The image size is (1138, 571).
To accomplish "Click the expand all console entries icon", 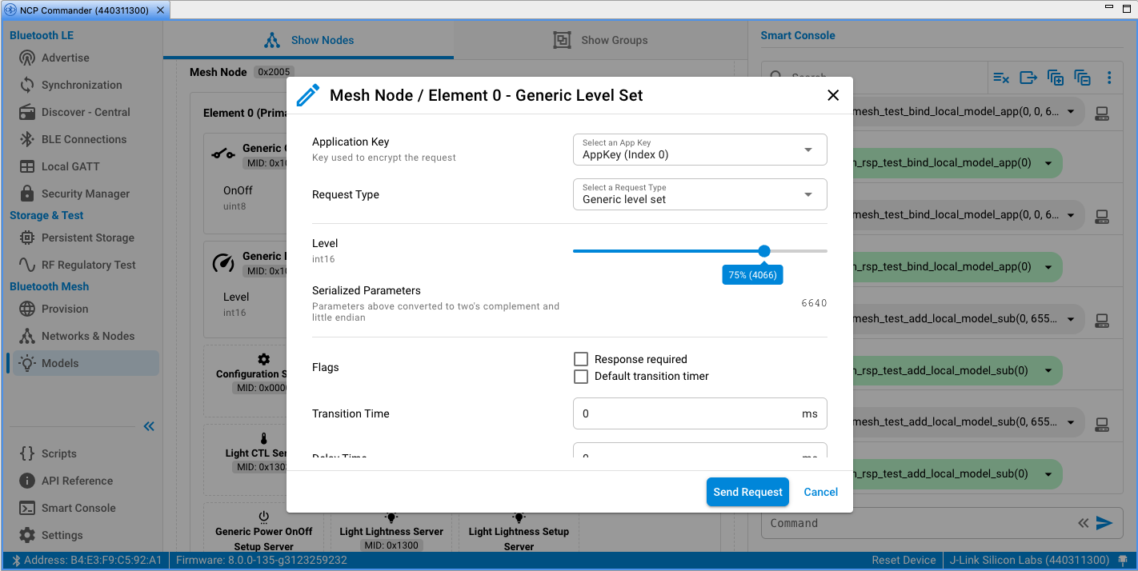I will 1056,78.
